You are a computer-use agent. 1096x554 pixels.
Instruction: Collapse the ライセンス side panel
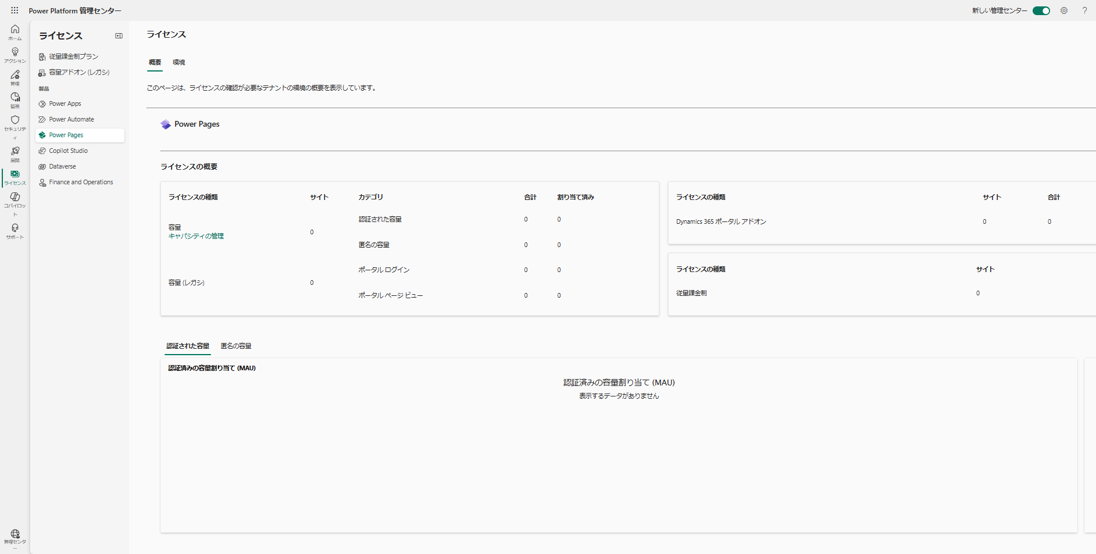(x=119, y=36)
